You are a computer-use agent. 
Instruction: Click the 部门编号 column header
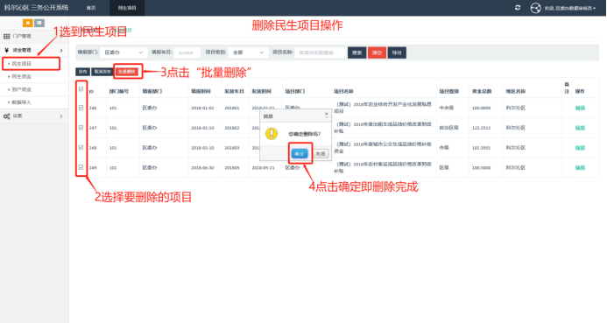point(119,91)
